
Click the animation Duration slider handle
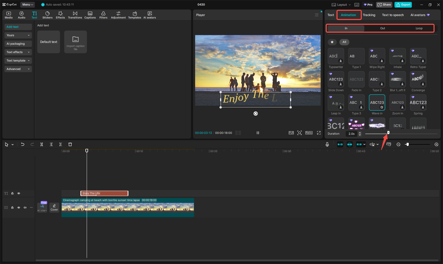click(388, 133)
